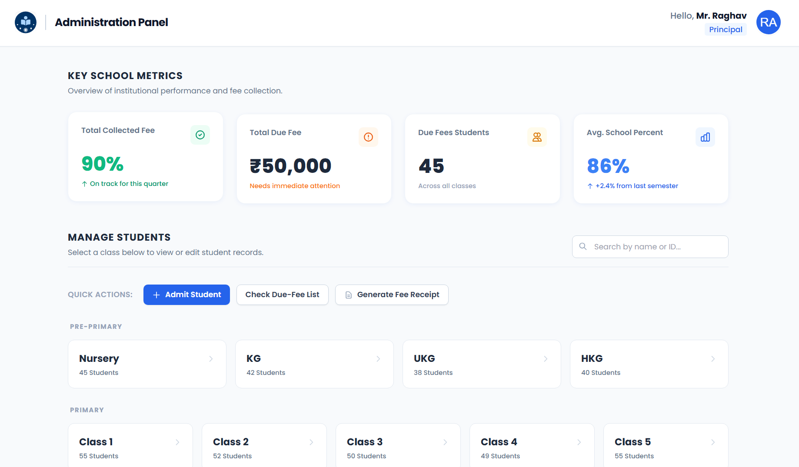Select the Principal role badge
Screen dimensions: 799x467
pos(725,29)
